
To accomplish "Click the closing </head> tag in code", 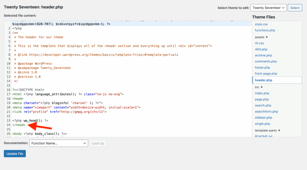I will (x=19, y=125).
